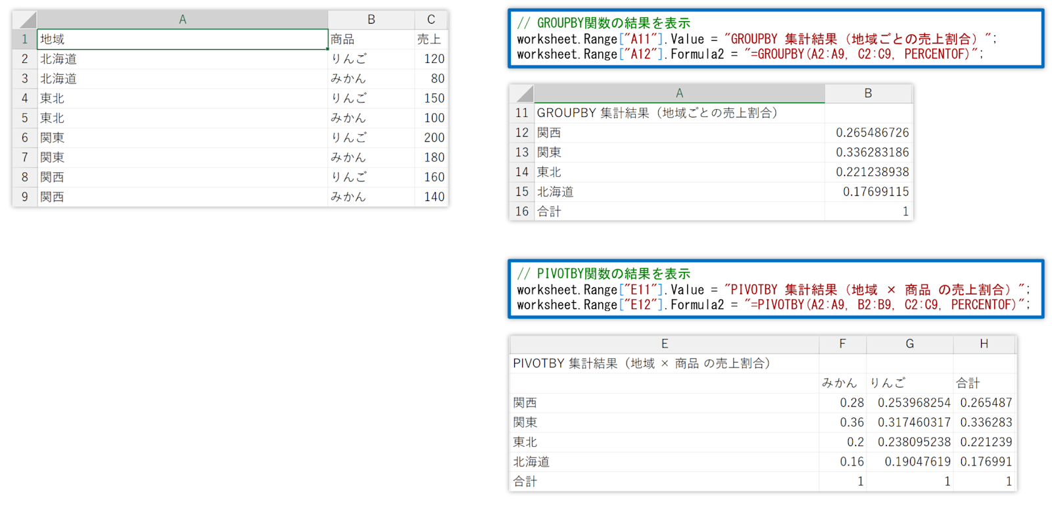Click the sales value 160 in row 8
The image size is (1052, 506).
431,177
